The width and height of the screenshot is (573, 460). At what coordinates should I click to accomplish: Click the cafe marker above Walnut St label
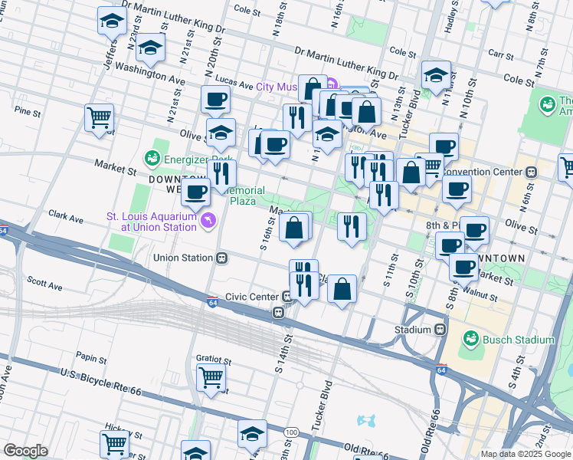click(464, 270)
